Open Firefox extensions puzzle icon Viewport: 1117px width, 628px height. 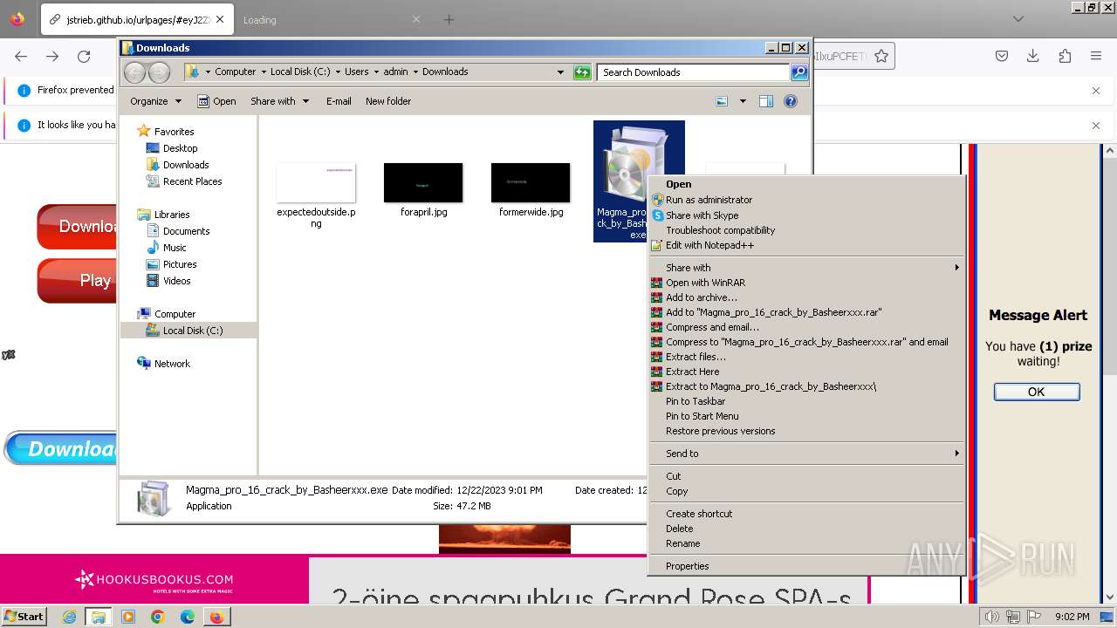click(x=1065, y=56)
